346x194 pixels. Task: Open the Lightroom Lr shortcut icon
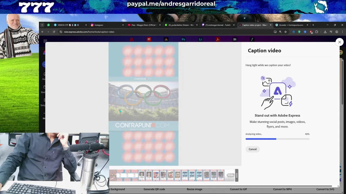200,39
